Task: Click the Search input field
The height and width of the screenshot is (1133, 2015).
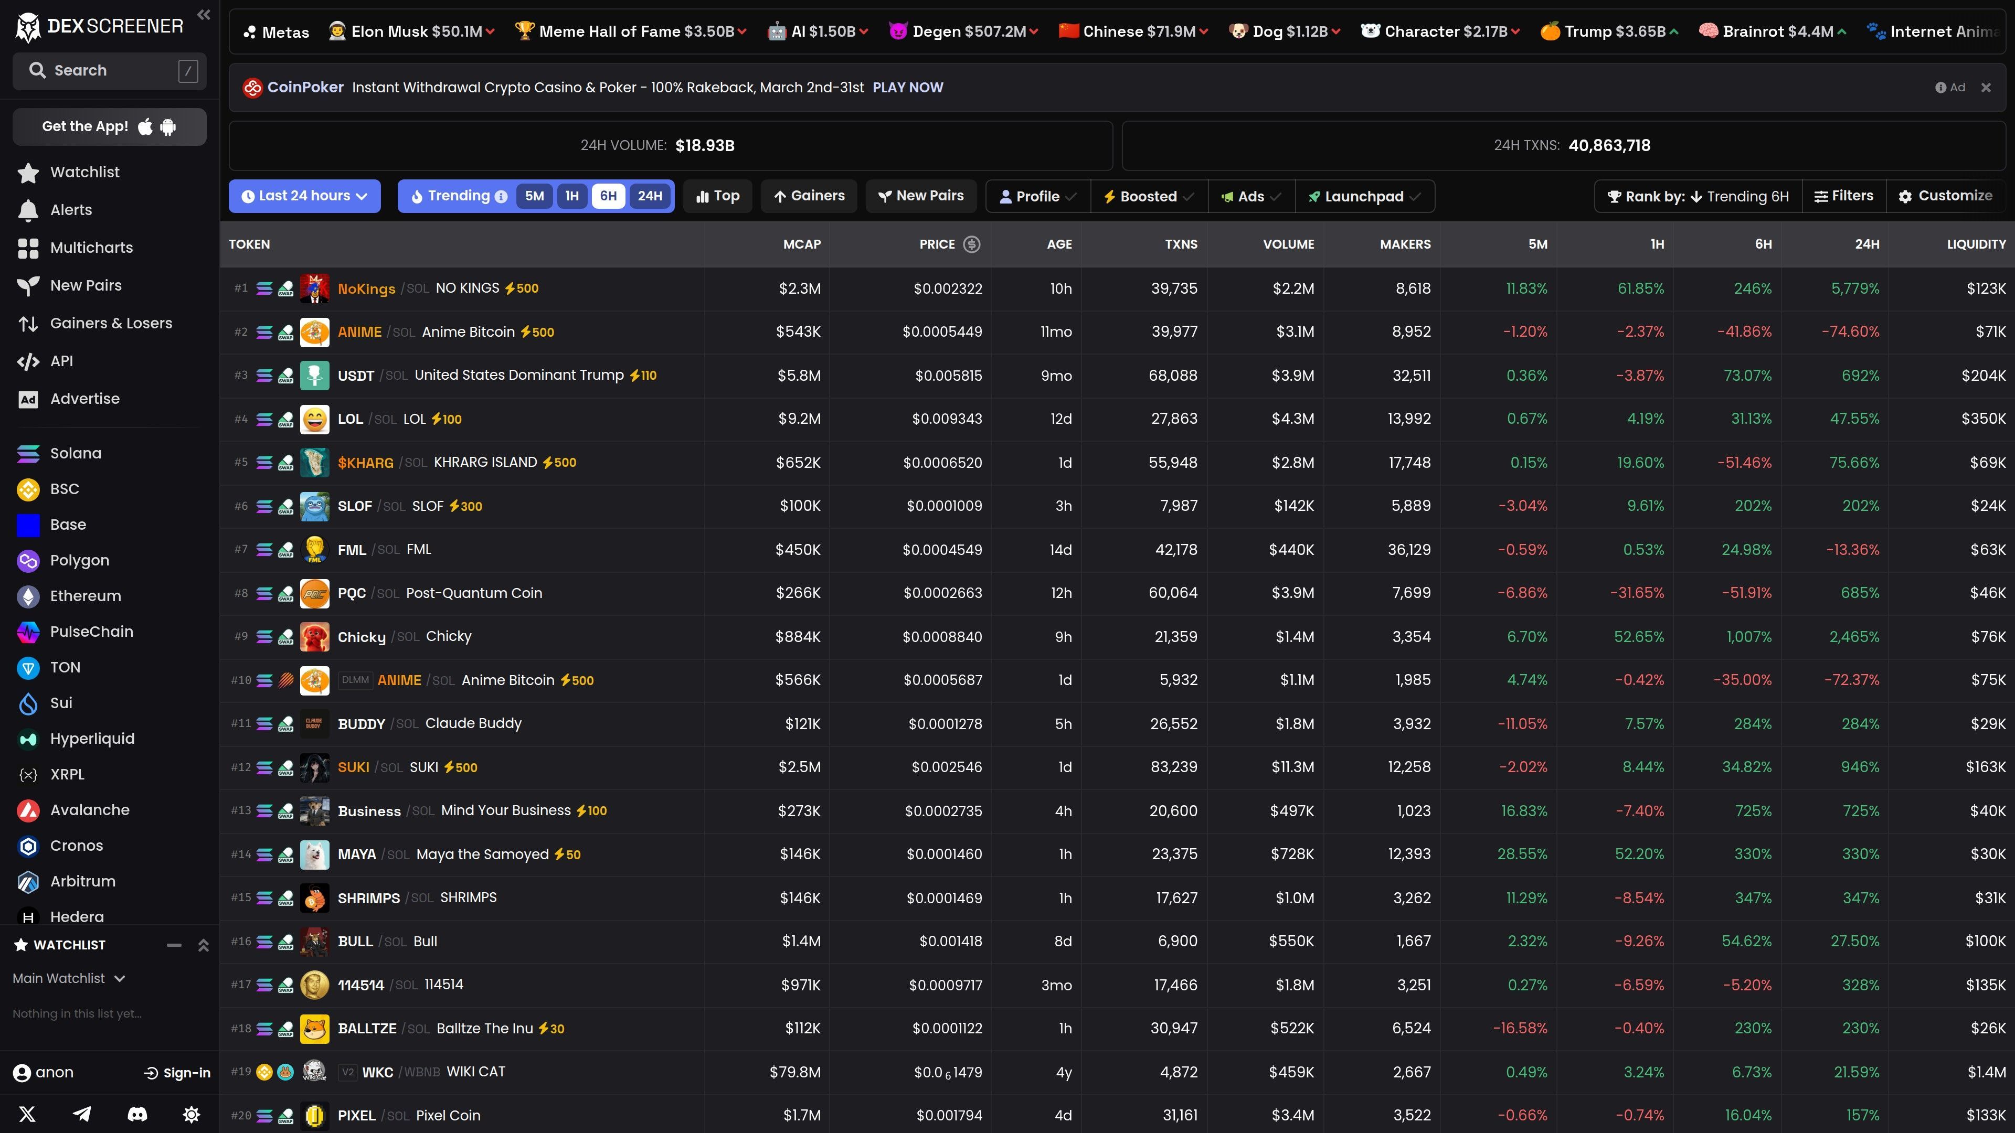Action: click(x=109, y=70)
